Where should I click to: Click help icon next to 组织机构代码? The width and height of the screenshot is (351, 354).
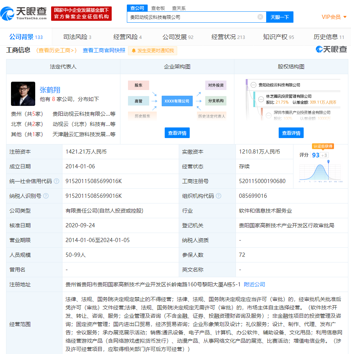(218, 196)
